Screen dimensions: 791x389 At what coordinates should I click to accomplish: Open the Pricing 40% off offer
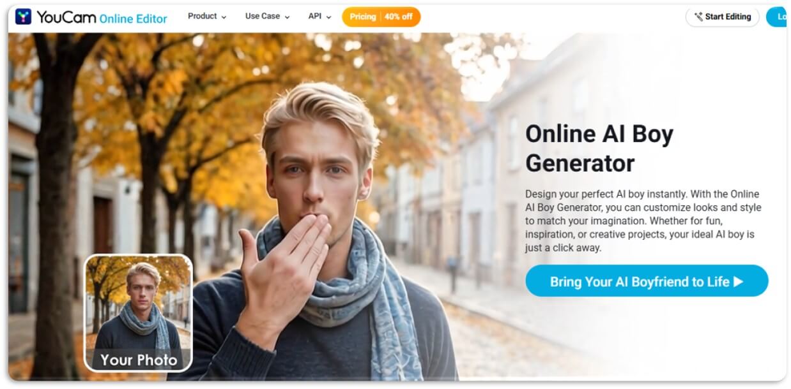[x=381, y=17]
